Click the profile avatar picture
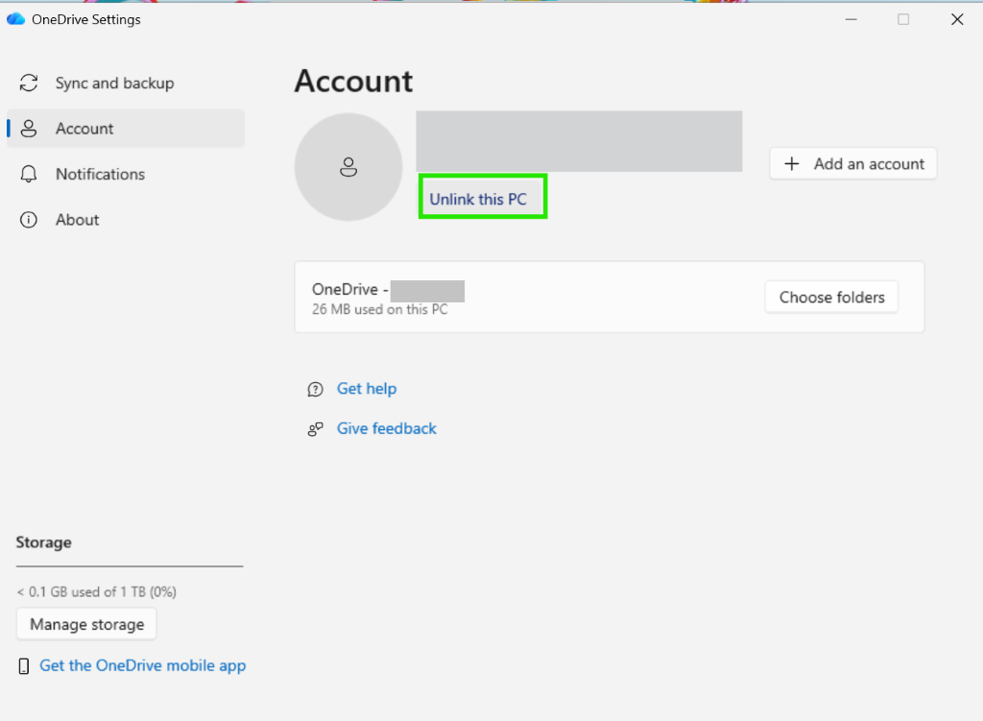Viewport: 983px width, 721px height. [348, 167]
